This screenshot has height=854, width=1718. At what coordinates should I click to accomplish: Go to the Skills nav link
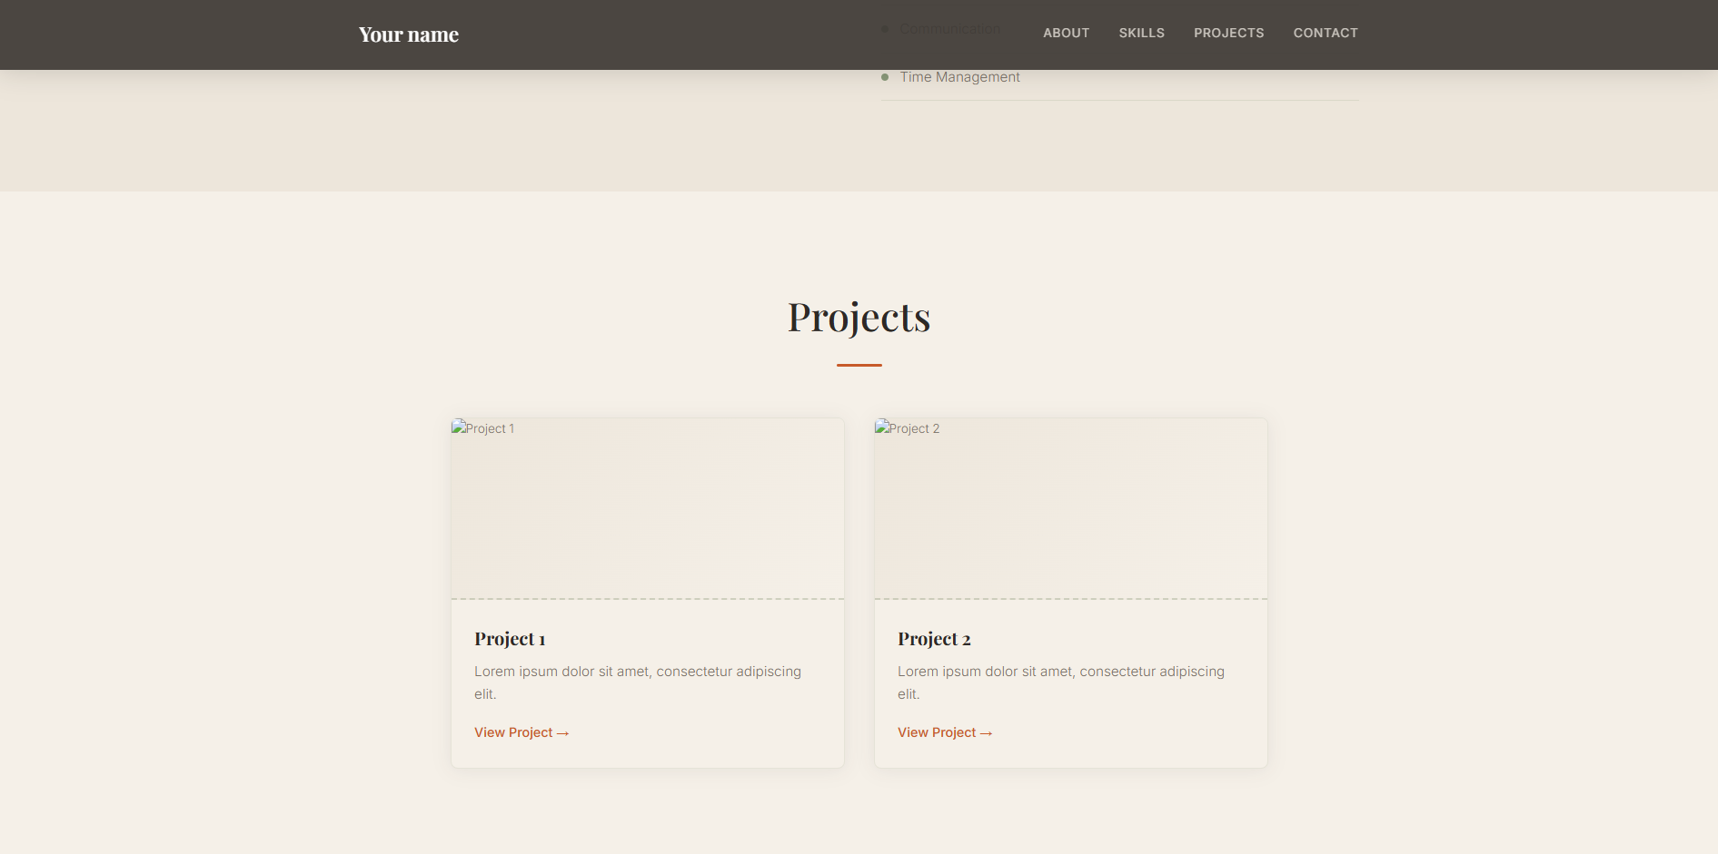pyautogui.click(x=1141, y=33)
